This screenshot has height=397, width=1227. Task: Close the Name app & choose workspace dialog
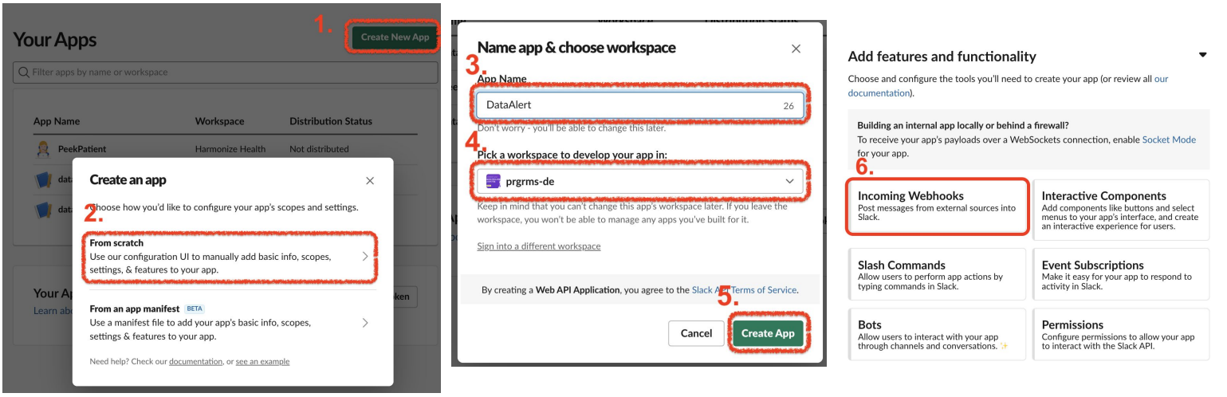pyautogui.click(x=796, y=49)
